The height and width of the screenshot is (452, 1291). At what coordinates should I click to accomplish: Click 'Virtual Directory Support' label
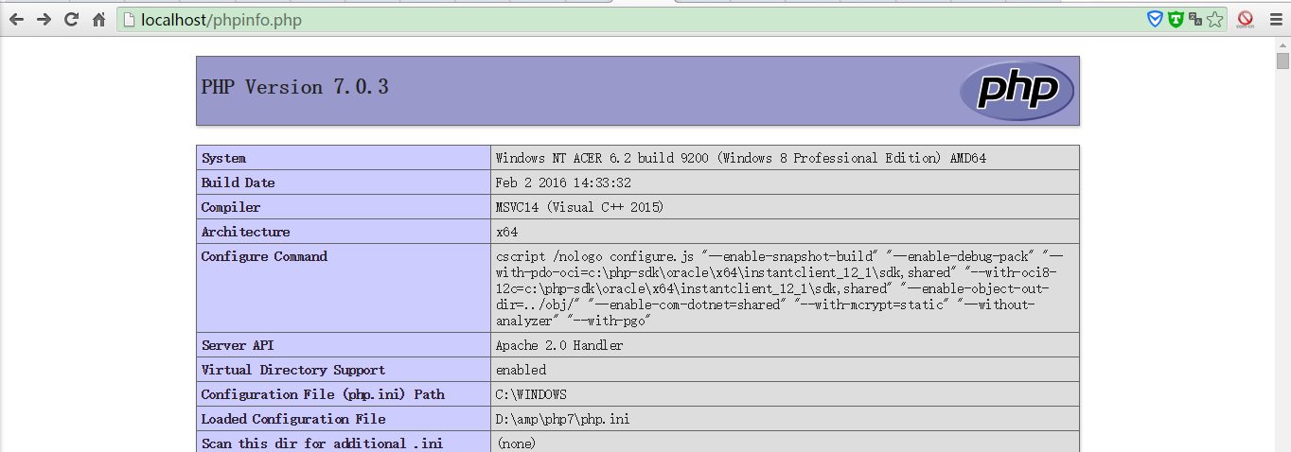[293, 370]
